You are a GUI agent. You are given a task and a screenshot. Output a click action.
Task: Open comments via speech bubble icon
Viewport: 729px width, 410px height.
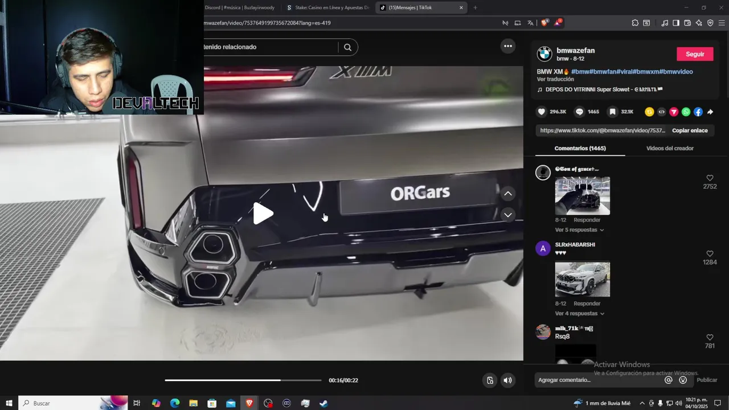(x=579, y=112)
